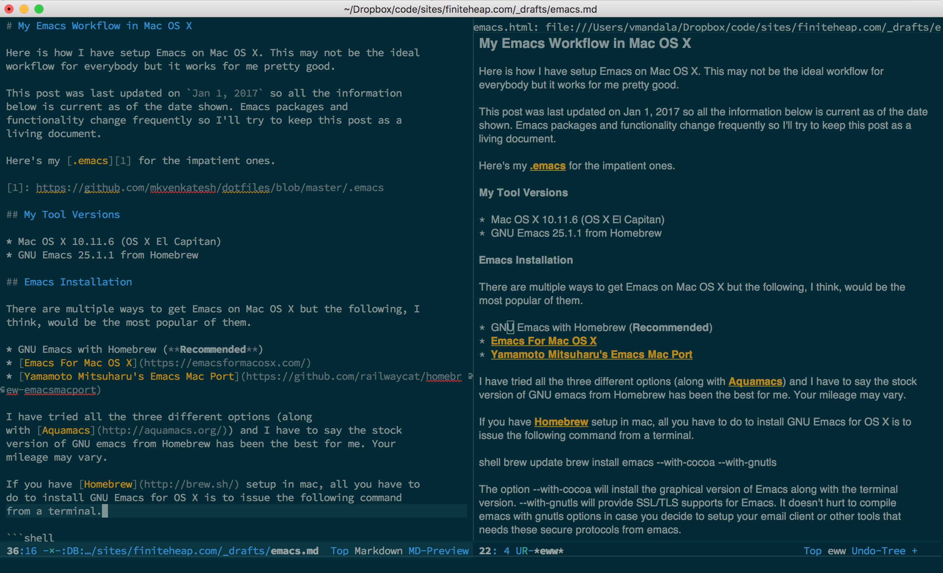Click the '## Emacs Installation' markdown heading
This screenshot has height=573, width=943.
coord(69,282)
